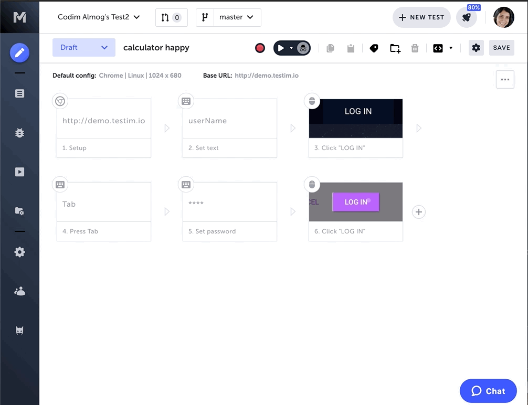
Task: Open the rocket onboarding progress icon
Action: [x=466, y=18]
